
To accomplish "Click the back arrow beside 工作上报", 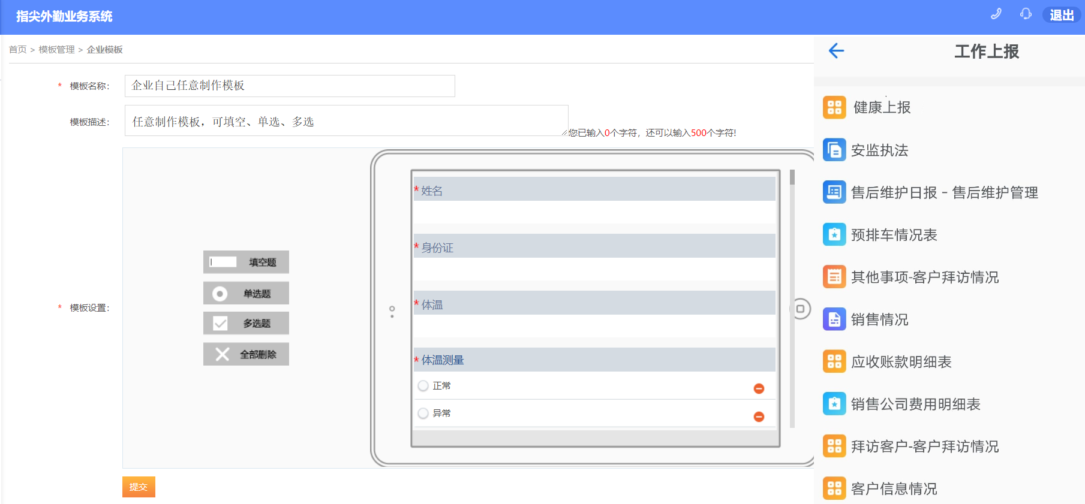I will click(x=836, y=51).
